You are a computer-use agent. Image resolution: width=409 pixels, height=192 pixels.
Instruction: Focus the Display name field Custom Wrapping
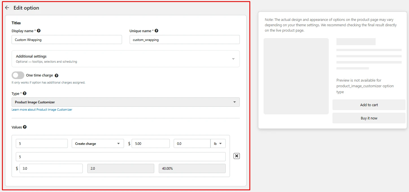[67, 40]
